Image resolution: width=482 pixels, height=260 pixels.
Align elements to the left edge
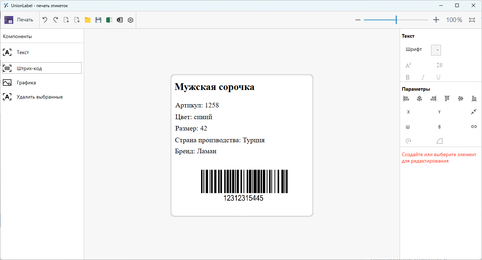406,99
